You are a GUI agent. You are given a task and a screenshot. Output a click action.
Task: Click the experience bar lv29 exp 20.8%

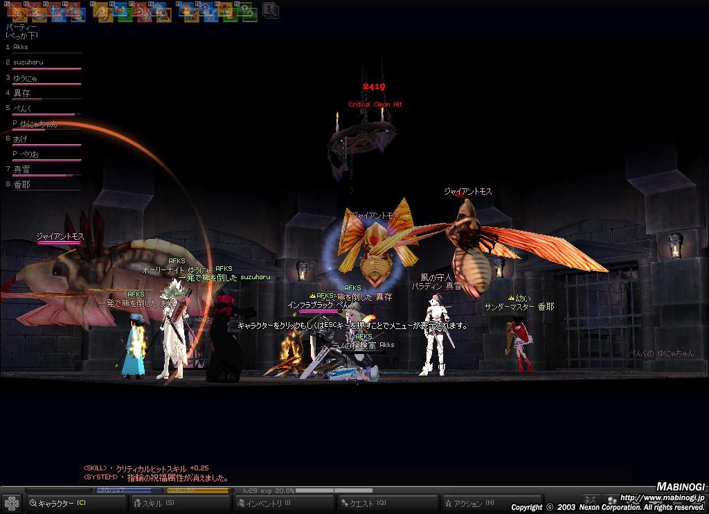click(307, 490)
